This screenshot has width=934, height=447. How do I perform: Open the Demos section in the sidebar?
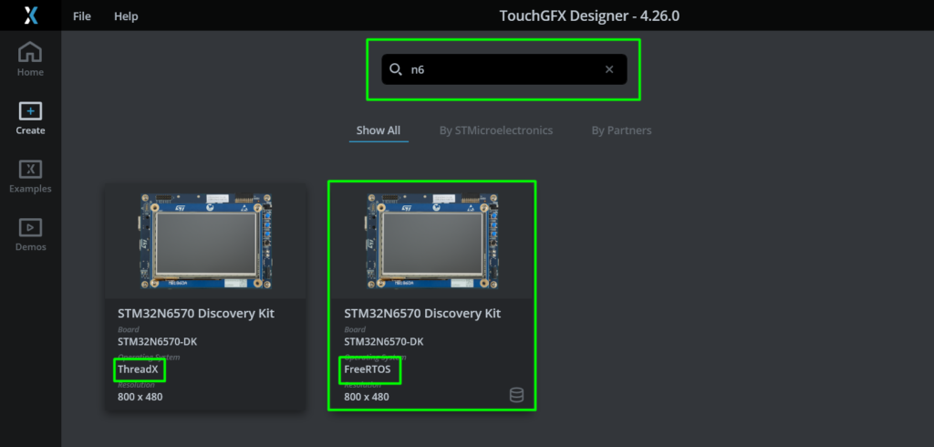pyautogui.click(x=30, y=234)
